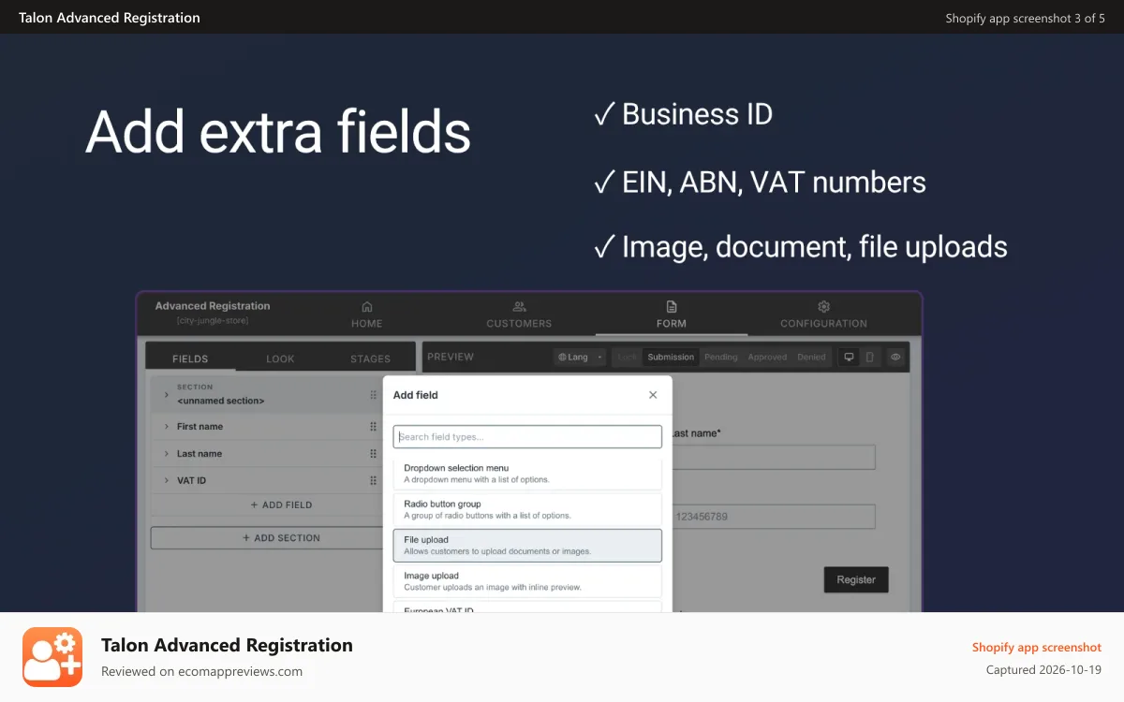Viewport: 1124px width, 702px height.
Task: Expand the First name field row
Action: [x=167, y=427]
